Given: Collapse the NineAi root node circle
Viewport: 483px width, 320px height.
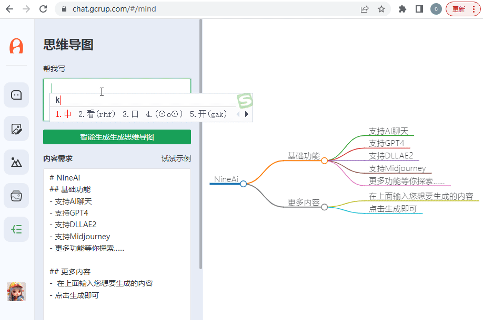Looking at the screenshot, I should tap(243, 184).
